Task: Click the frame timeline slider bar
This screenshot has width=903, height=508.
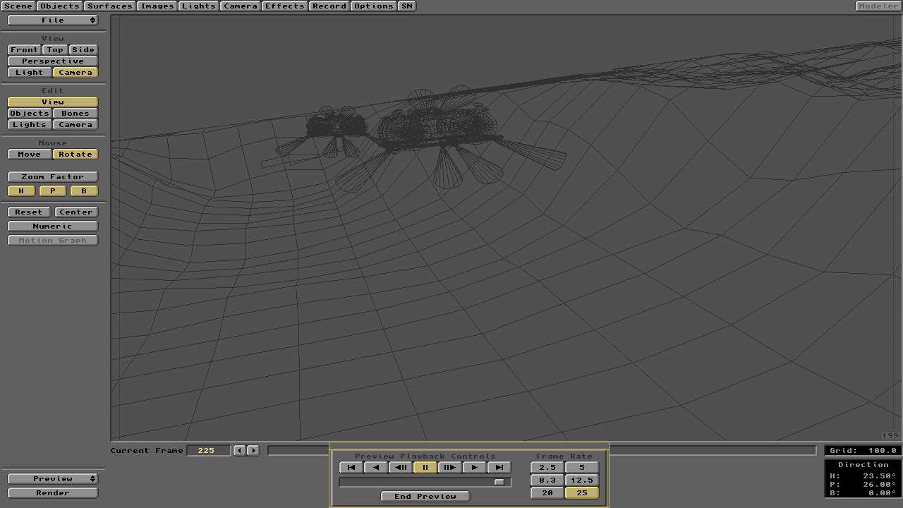Action: point(542,450)
